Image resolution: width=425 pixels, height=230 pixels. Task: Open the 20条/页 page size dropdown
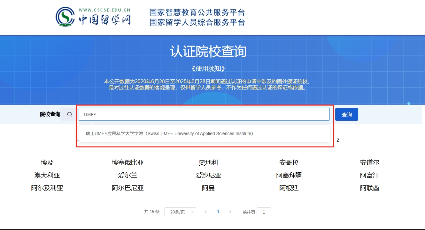click(x=180, y=212)
